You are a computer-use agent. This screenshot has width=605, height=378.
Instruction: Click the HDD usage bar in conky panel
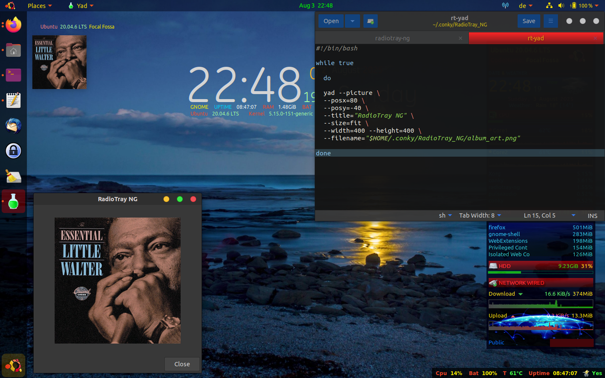point(540,272)
